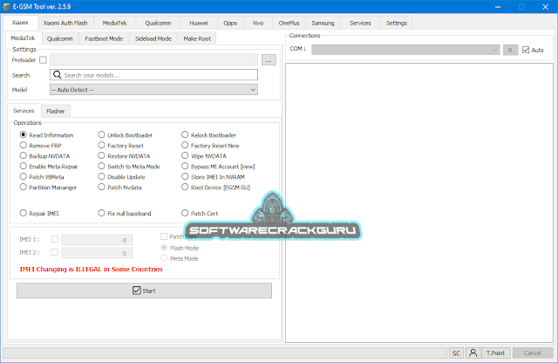Viewport: 558px width, 363px height.
Task: Select Repair IMEI operation
Action: pyautogui.click(x=39, y=213)
